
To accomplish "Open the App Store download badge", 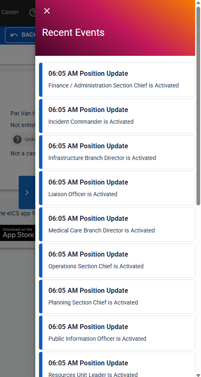I will coord(18,233).
